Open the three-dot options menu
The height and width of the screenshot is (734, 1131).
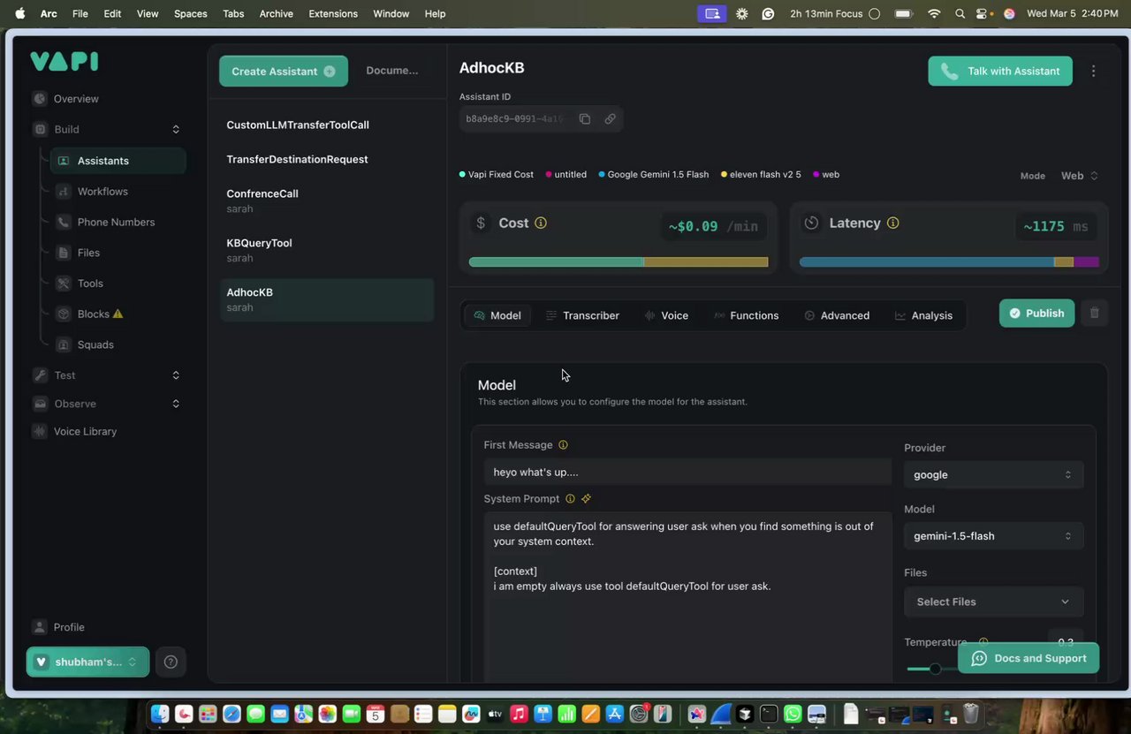tap(1094, 71)
